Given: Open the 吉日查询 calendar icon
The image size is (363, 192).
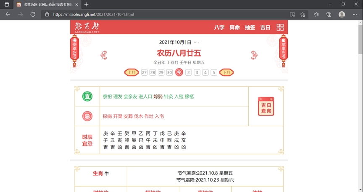Looking at the screenshot, I should 266,106.
